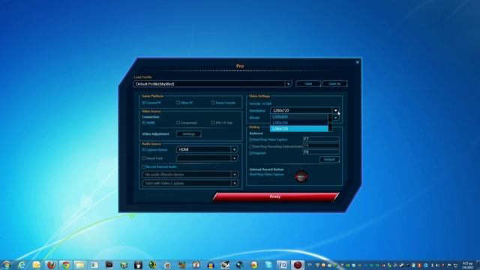Expand Start with Video Capture dropdown
The image size is (480, 270).
pos(234,183)
